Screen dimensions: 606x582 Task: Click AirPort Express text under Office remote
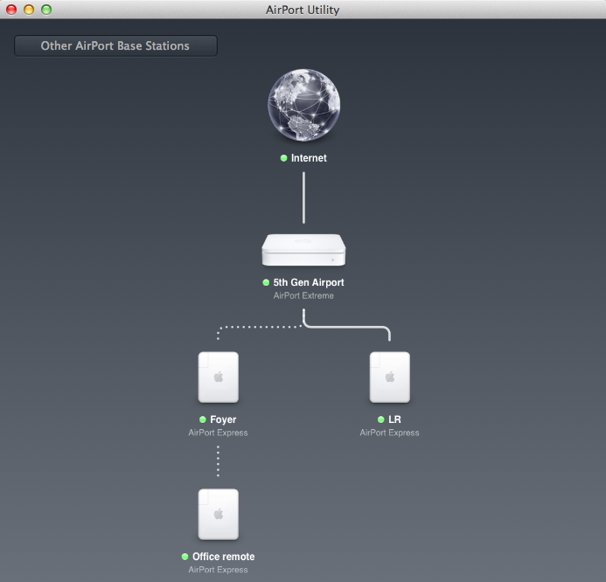pyautogui.click(x=218, y=570)
